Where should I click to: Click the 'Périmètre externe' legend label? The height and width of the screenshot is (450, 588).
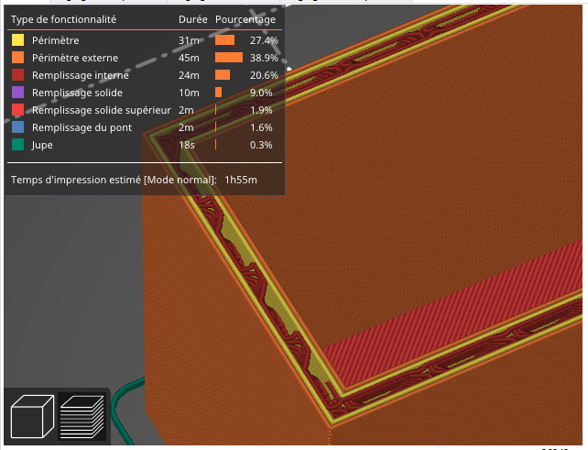coord(75,58)
